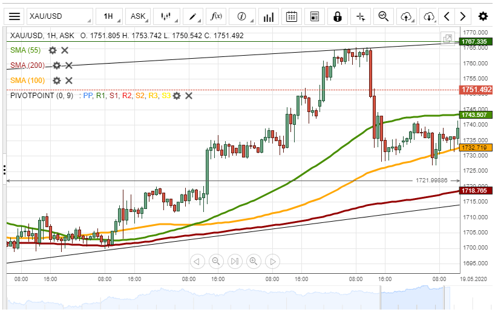Click the S3 pivot legend label
498x315 pixels.
pyautogui.click(x=166, y=96)
